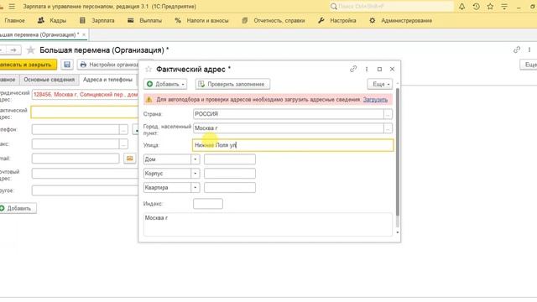Screen dimensions: 537x302
Task: Click the city field Москва г
Action: click(x=289, y=128)
